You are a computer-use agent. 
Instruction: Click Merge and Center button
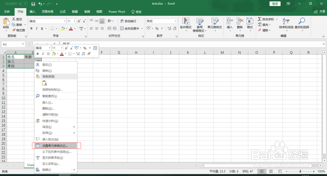(130, 28)
